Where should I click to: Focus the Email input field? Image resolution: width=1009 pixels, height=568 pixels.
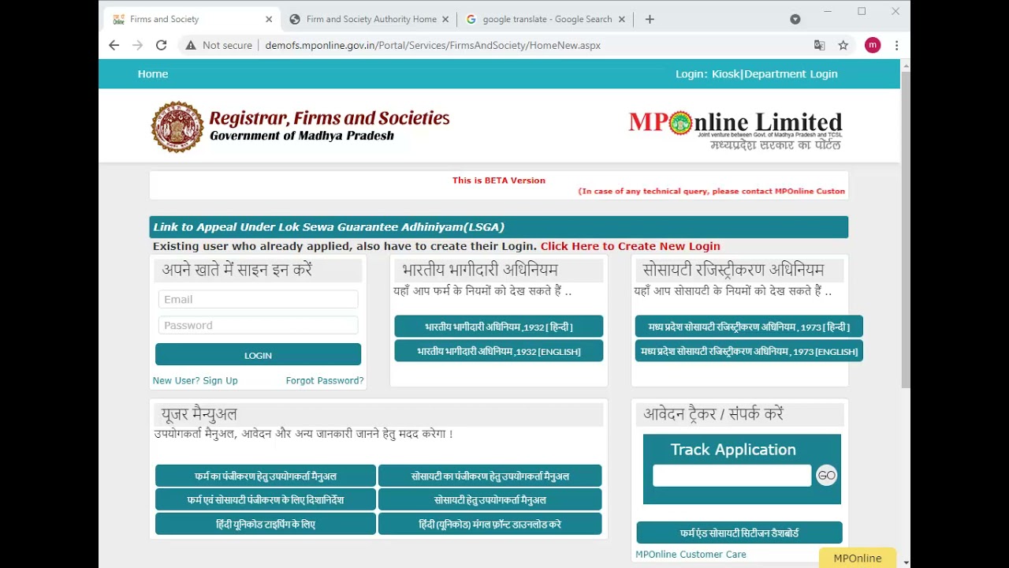coord(258,299)
